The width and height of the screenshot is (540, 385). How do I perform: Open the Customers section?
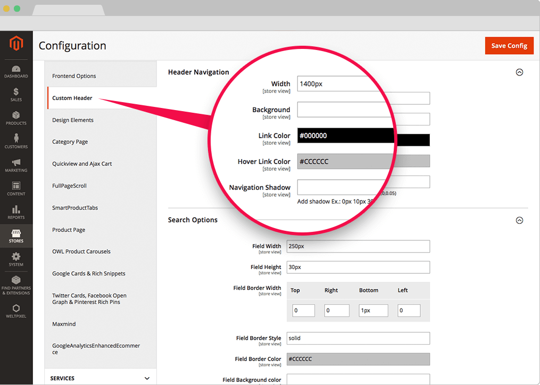point(16,141)
